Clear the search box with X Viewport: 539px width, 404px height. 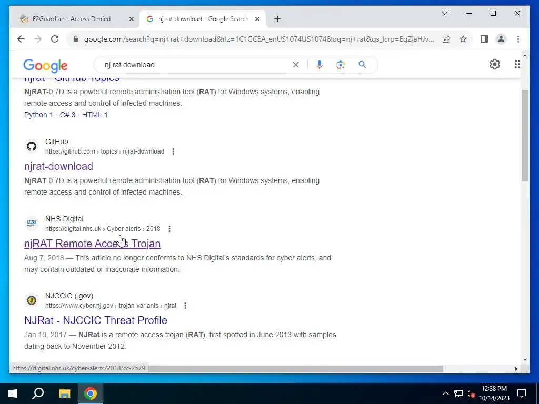pyautogui.click(x=296, y=65)
